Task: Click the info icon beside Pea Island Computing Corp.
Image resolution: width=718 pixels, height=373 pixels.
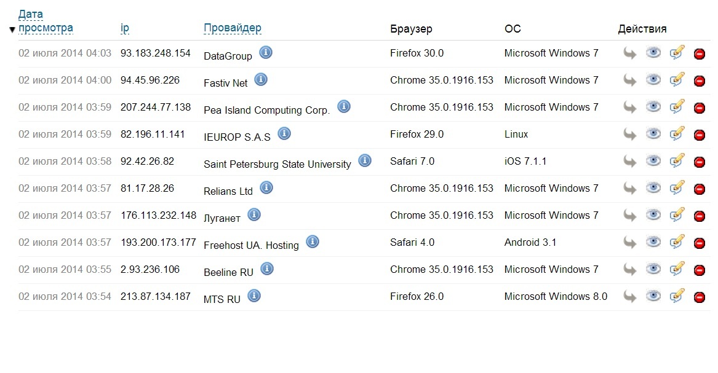Action: point(344,106)
